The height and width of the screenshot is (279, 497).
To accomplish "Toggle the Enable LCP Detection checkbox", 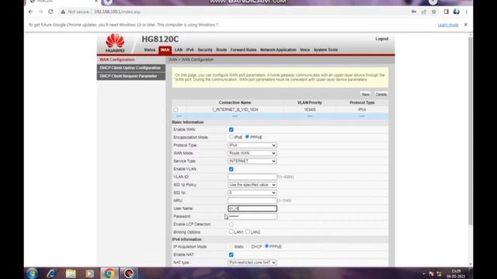I will click(x=231, y=225).
